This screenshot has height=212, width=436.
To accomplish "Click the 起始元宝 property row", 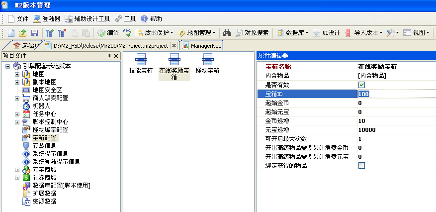I will coord(347,112).
